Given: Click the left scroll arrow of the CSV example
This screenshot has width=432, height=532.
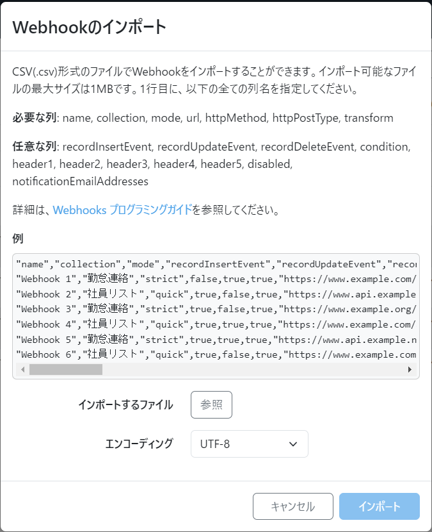Looking at the screenshot, I should tap(23, 370).
